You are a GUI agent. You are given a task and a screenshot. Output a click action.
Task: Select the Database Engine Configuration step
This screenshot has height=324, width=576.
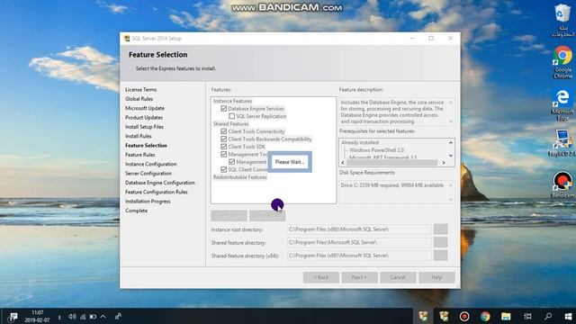160,183
